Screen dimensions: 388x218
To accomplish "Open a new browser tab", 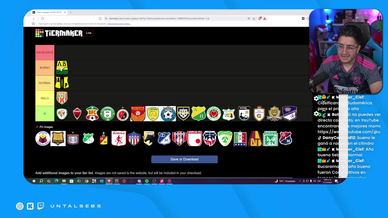I will tap(71, 12).
